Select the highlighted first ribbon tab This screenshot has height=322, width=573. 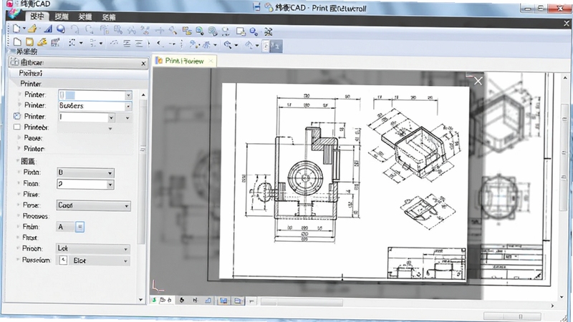tap(37, 16)
